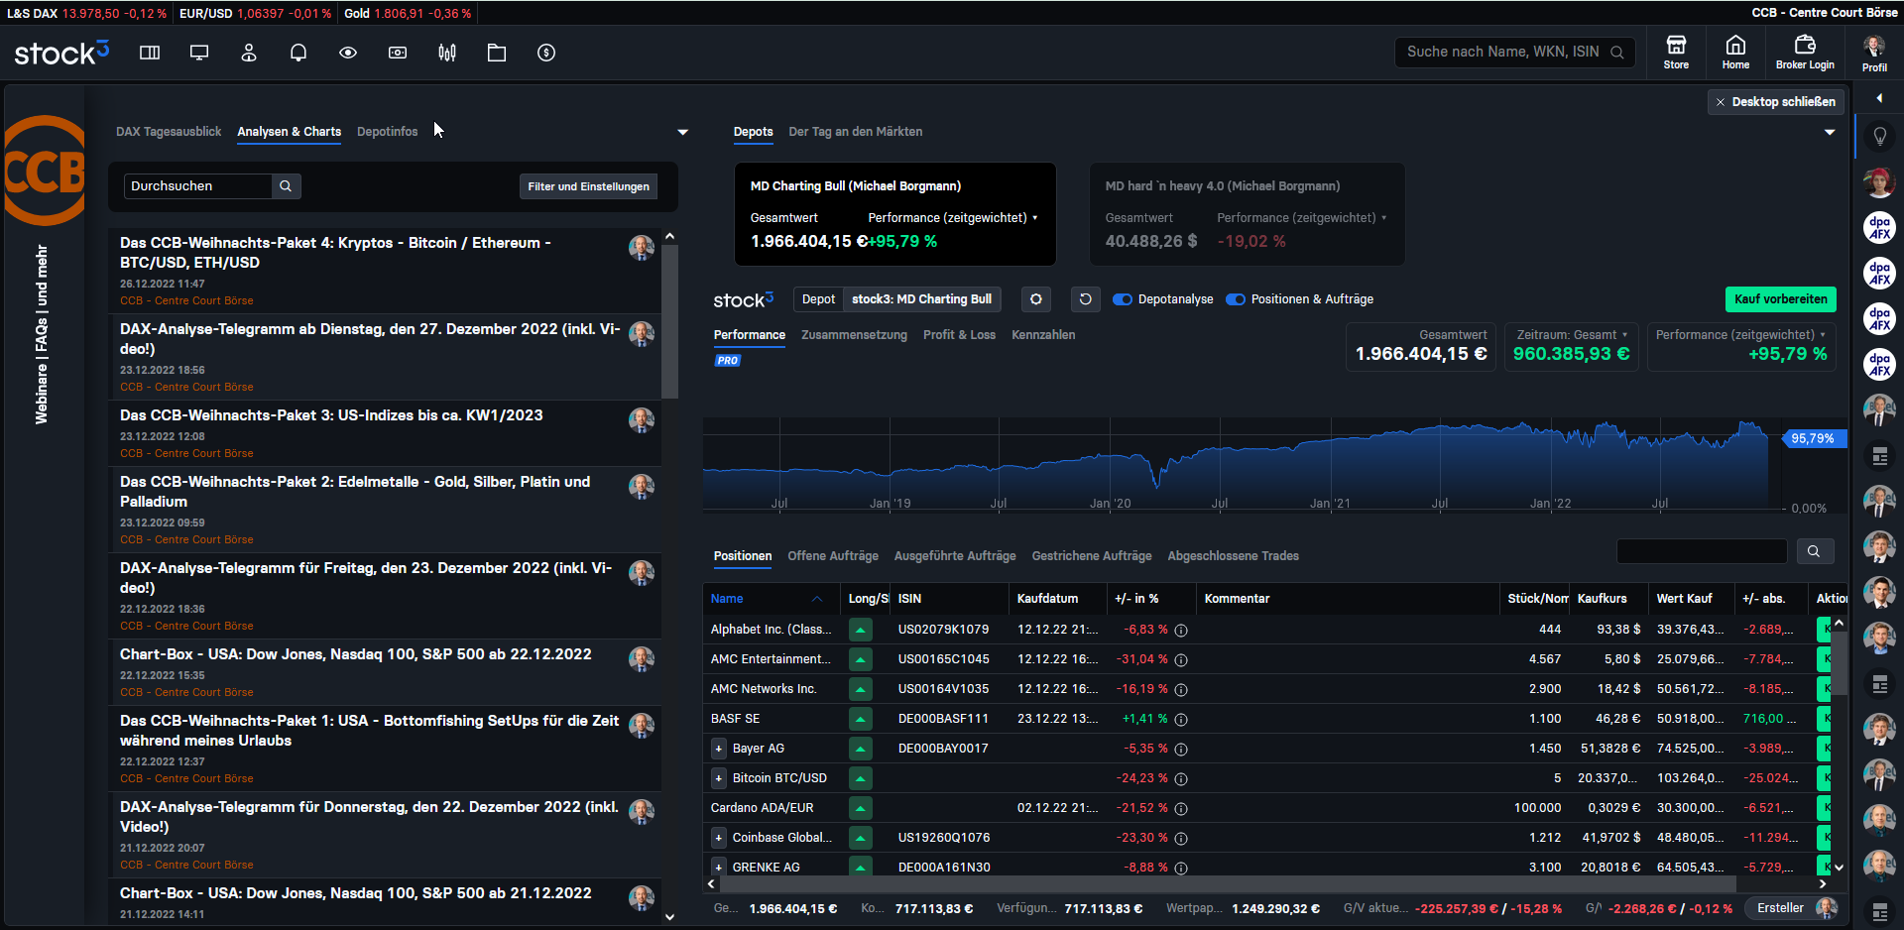Click into the Durchsuchen search field
Screen dimensions: 1904x930
[198, 186]
